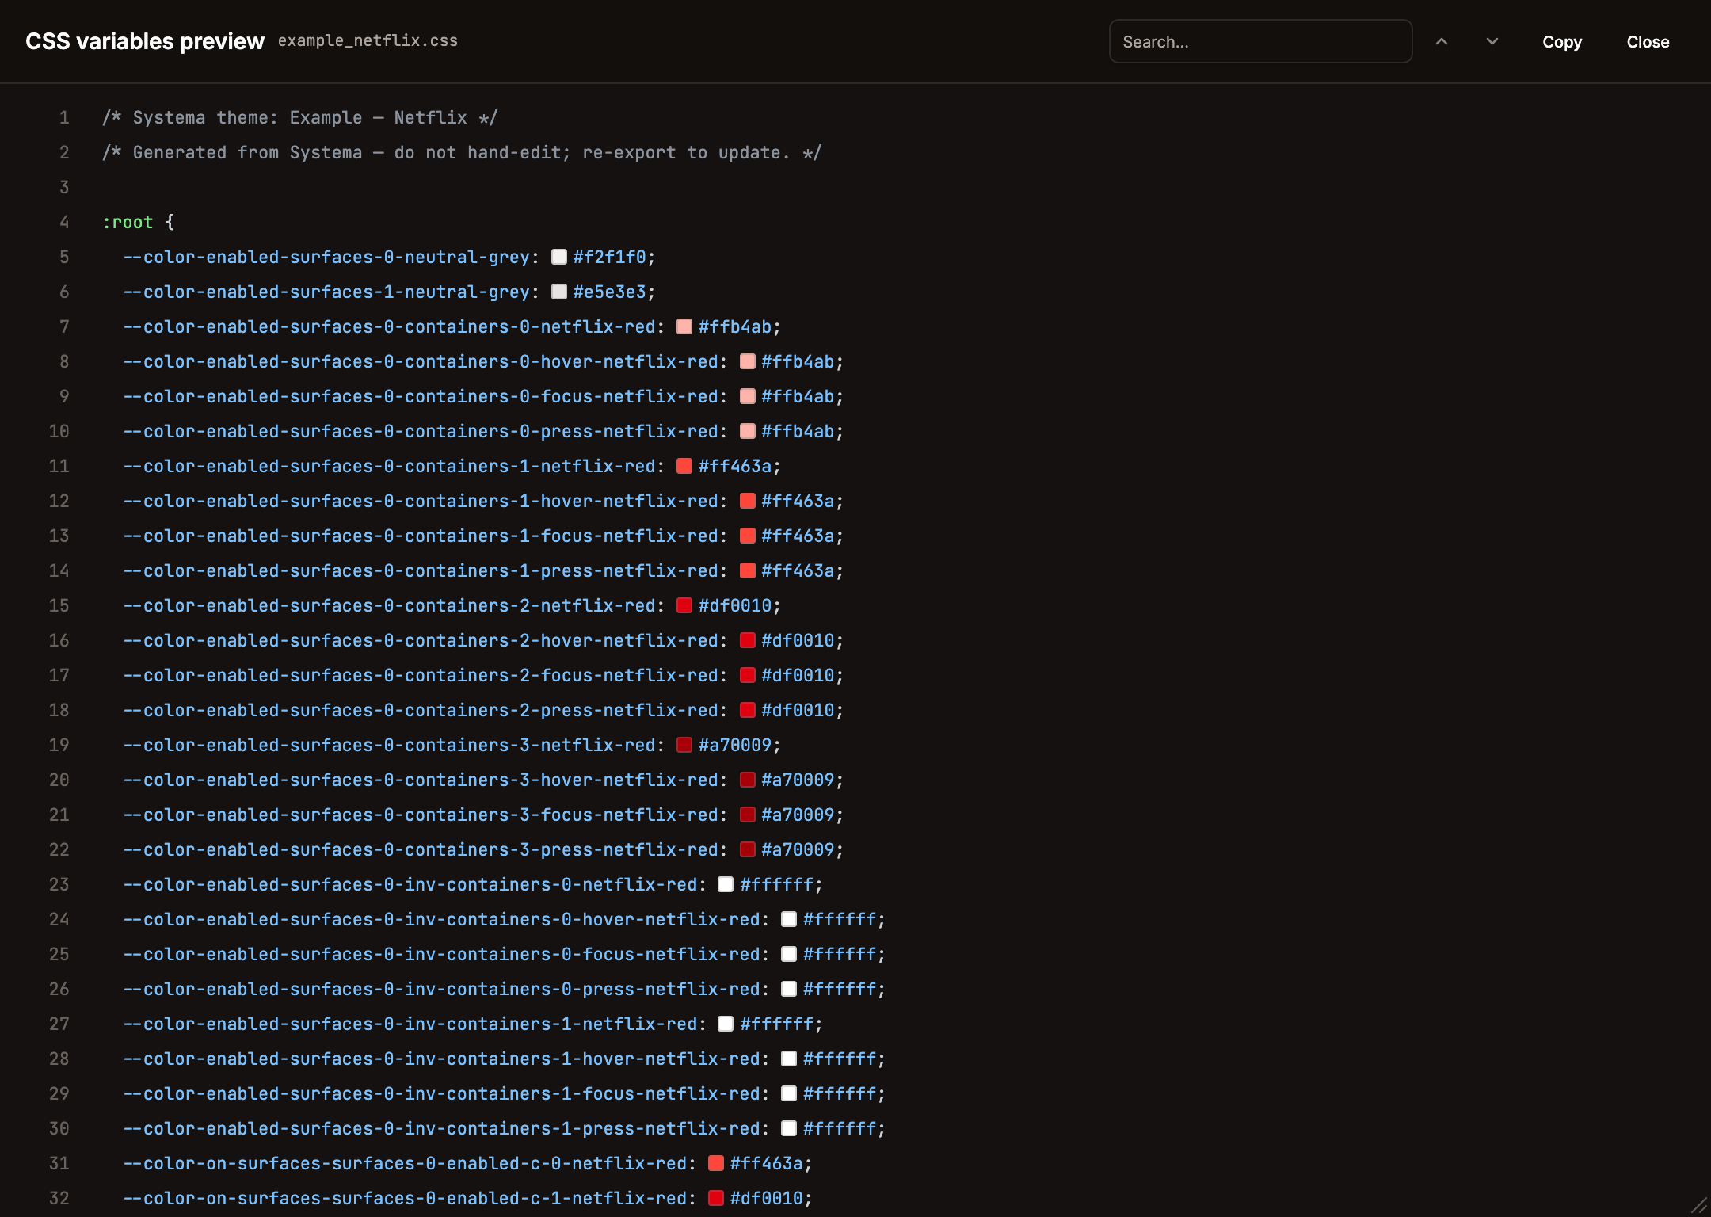Click variable inv-containers-0-focus-netflix-red on line 25

[x=441, y=954]
